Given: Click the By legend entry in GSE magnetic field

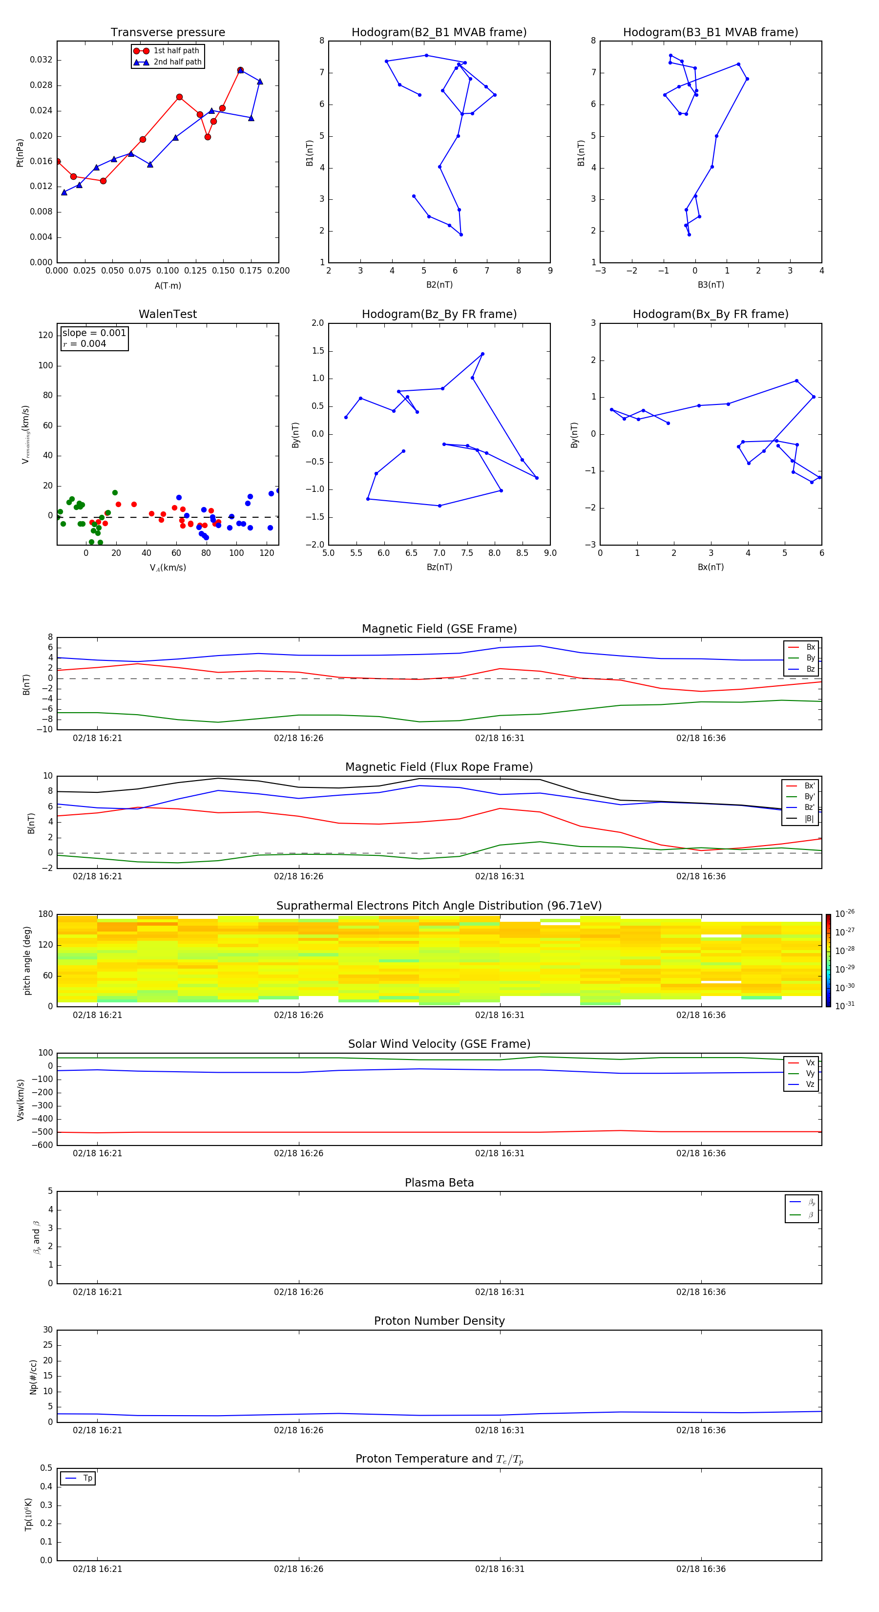Looking at the screenshot, I should [802, 658].
